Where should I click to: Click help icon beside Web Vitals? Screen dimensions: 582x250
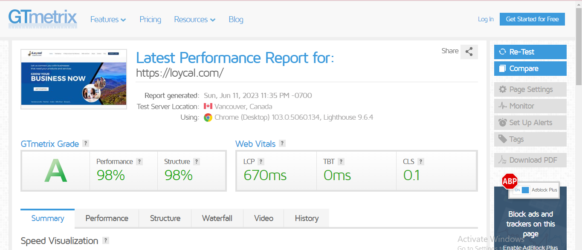coord(282,144)
